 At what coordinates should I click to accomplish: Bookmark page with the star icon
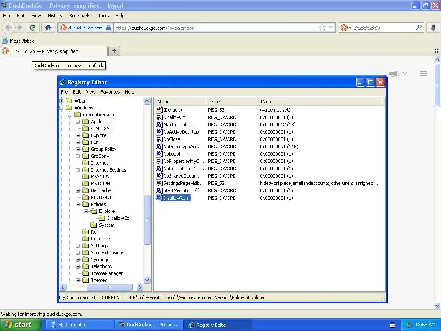point(322,28)
